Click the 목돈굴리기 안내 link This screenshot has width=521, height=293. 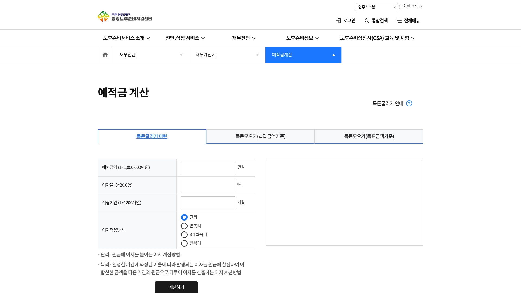[x=388, y=103]
